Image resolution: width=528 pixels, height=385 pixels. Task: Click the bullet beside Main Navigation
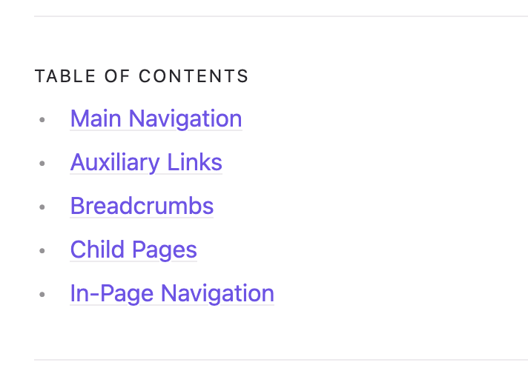tap(42, 119)
